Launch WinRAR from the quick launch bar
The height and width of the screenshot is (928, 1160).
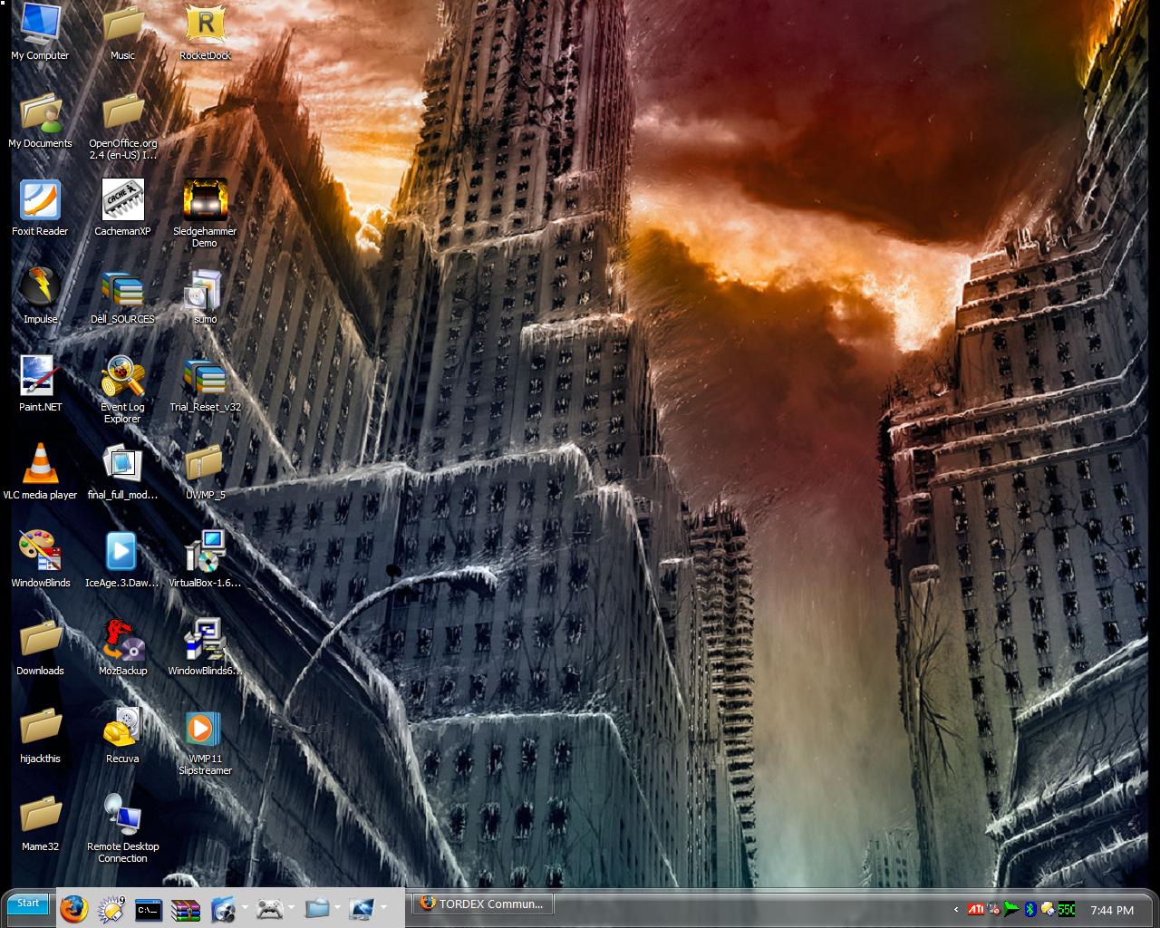tap(185, 909)
